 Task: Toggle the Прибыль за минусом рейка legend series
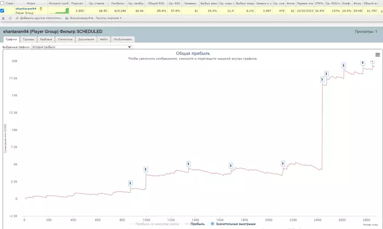point(155,224)
